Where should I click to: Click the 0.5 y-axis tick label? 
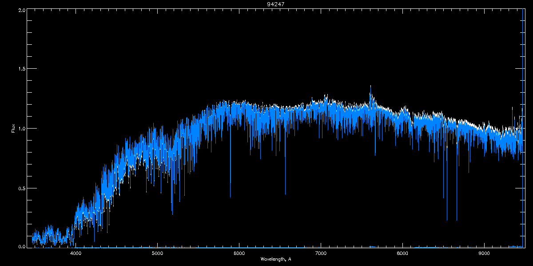coord(21,188)
